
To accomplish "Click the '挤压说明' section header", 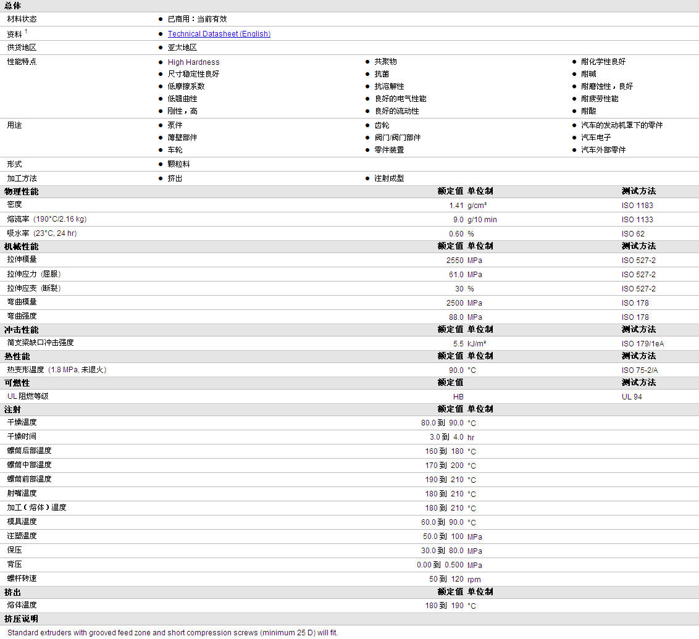I will tap(21, 619).
